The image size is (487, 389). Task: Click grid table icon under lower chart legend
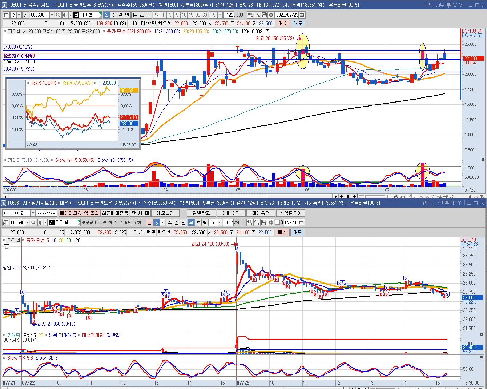[7, 247]
